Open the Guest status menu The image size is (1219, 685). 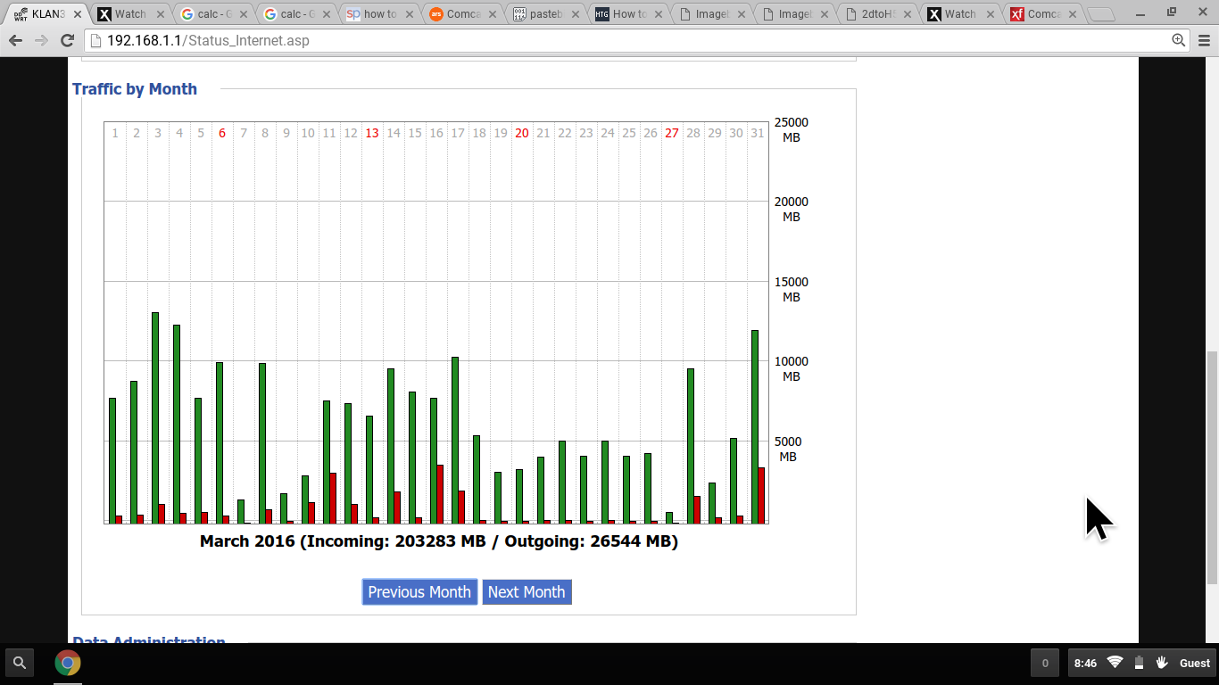(x=1195, y=663)
